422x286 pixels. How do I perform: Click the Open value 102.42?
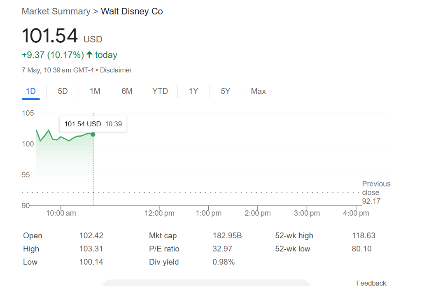(91, 236)
